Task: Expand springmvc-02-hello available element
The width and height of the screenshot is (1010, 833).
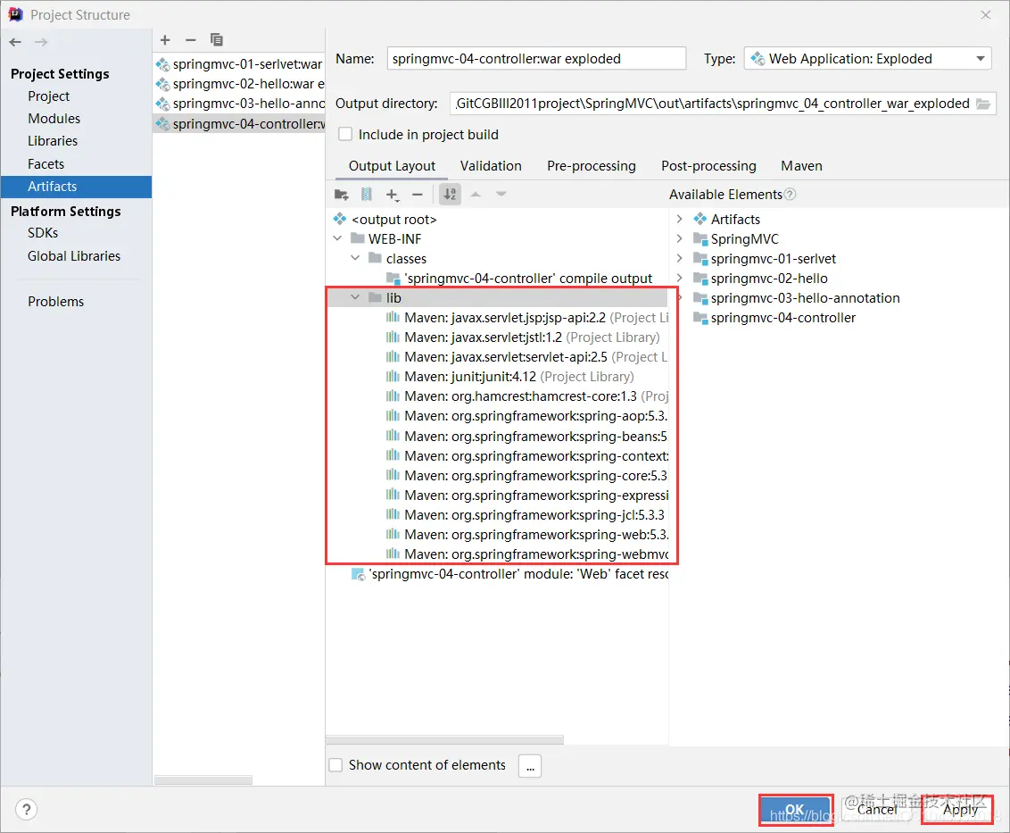Action: [680, 278]
